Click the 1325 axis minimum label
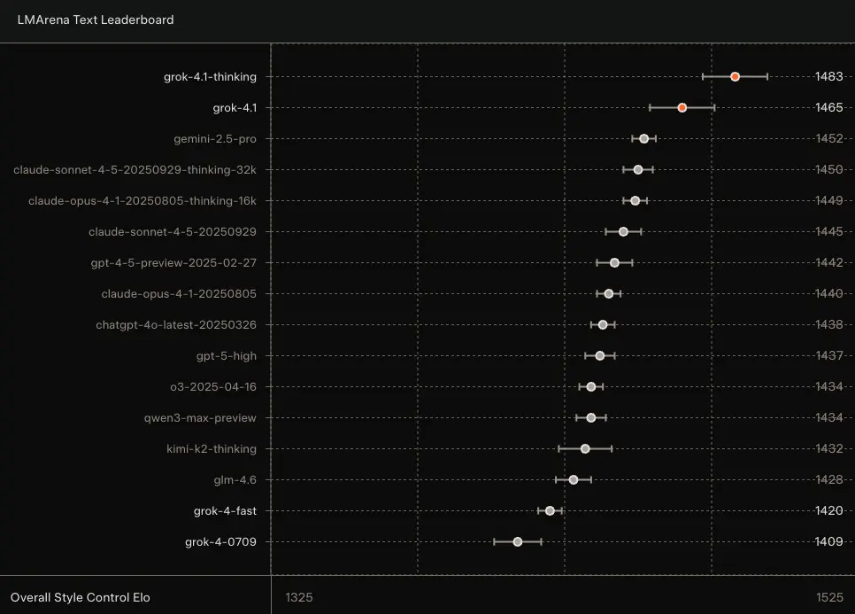 click(299, 598)
